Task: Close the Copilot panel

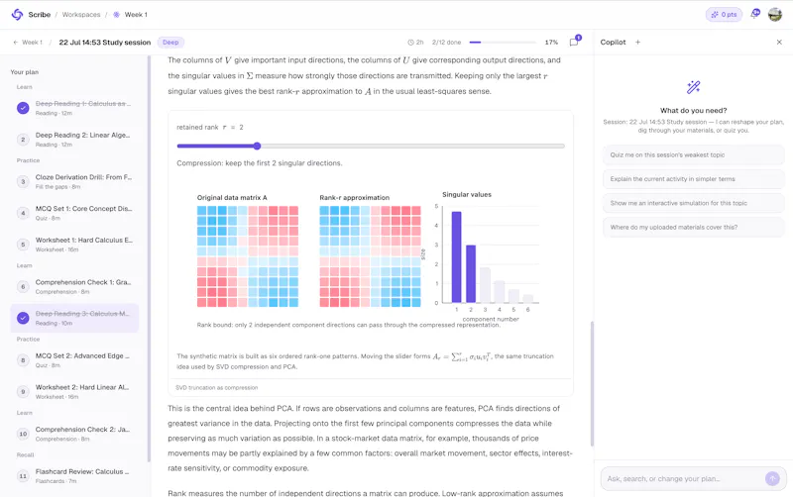Action: click(x=779, y=43)
